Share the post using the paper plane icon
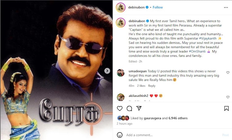Image resolution: width=232 pixels, height=140 pixels. pos(139,108)
